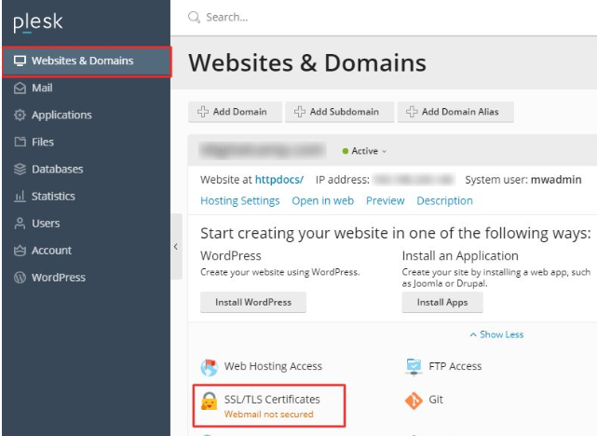
Task: Open the Users section
Action: (46, 224)
